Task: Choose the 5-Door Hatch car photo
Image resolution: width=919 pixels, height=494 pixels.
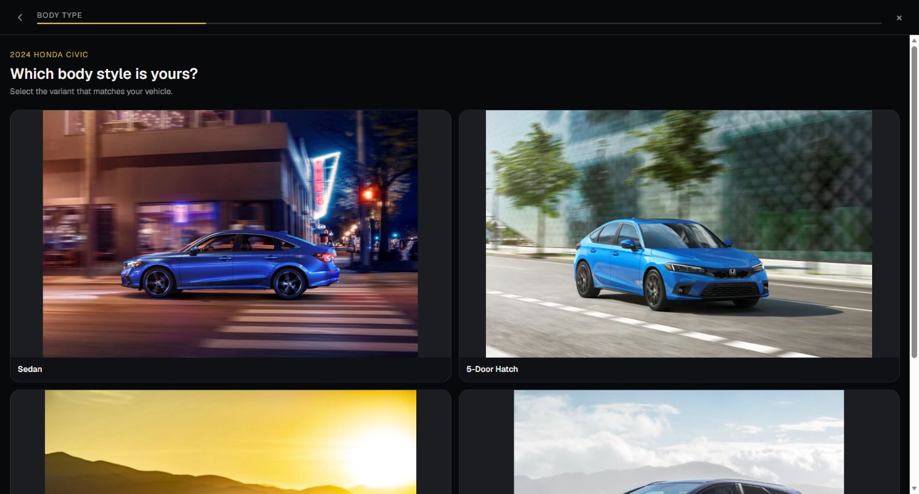Action: [x=678, y=233]
